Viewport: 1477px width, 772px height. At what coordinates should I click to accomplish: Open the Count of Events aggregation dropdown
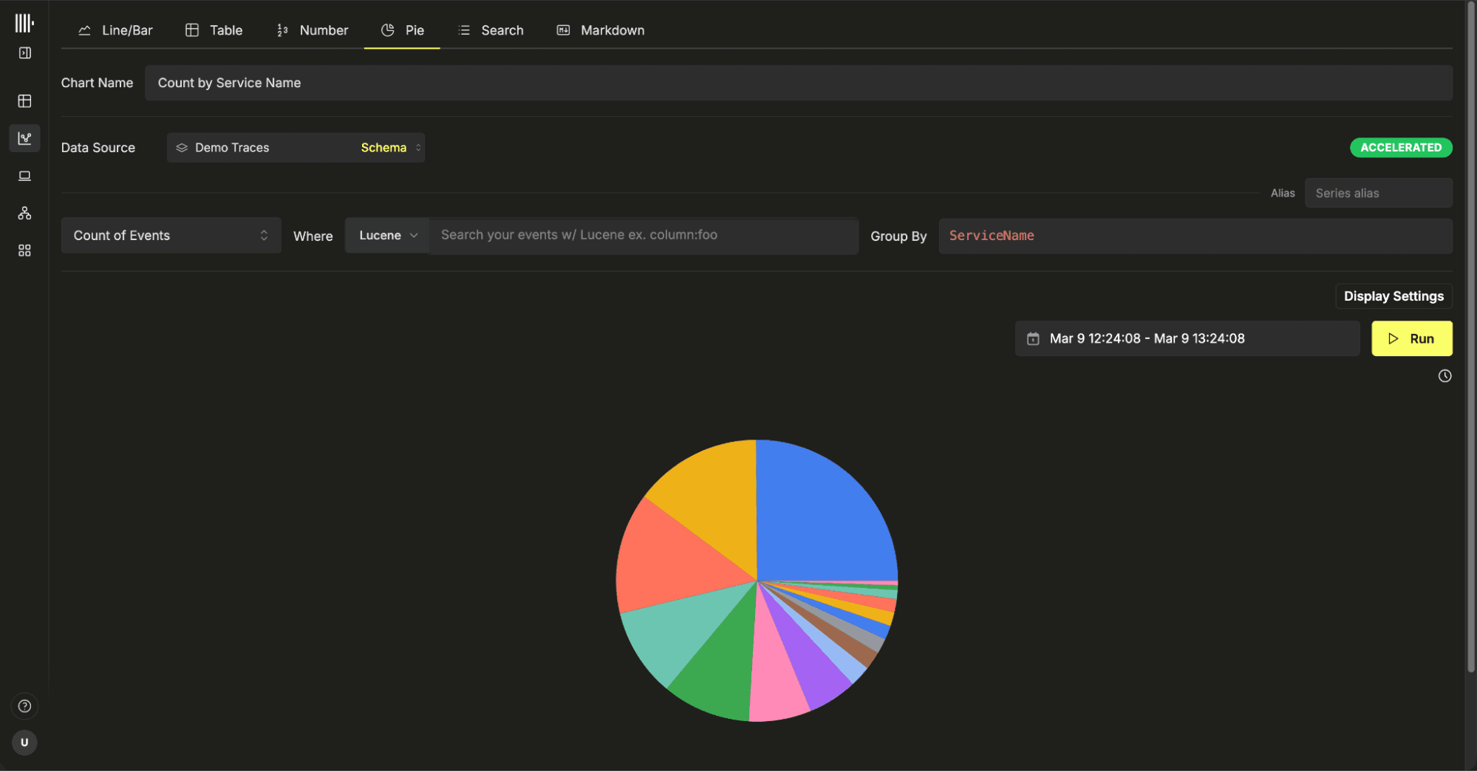(171, 236)
